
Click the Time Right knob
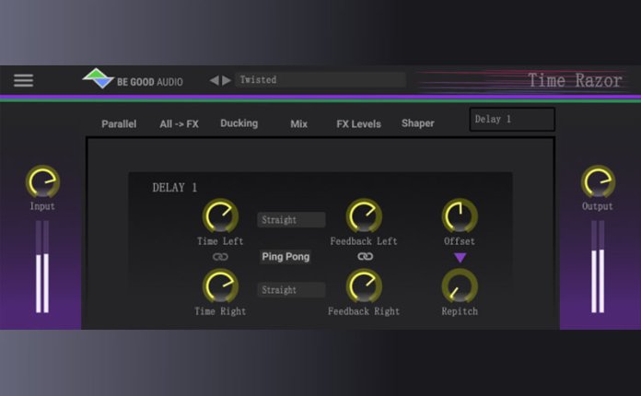point(220,286)
